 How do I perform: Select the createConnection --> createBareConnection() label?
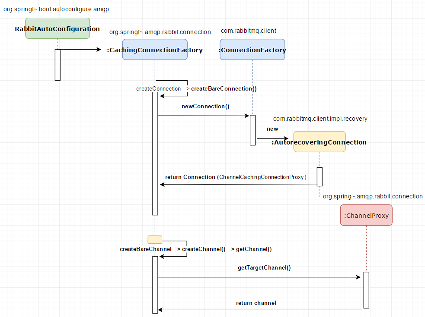pos(196,89)
